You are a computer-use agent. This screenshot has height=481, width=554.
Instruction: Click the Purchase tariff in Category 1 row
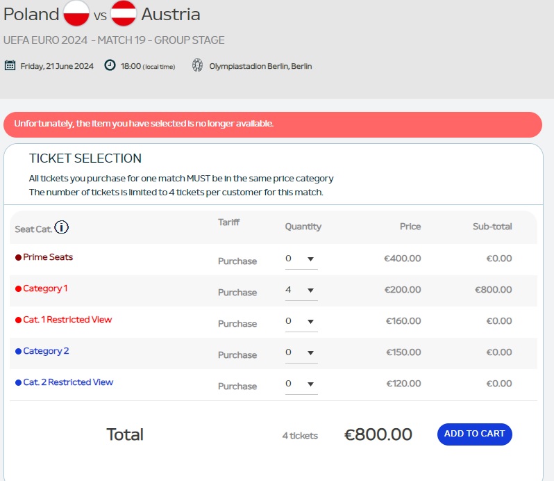[x=237, y=293]
